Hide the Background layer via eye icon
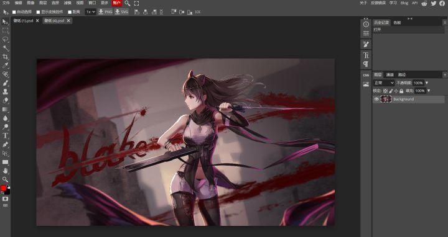Image resolution: width=448 pixels, height=237 pixels. [376, 99]
